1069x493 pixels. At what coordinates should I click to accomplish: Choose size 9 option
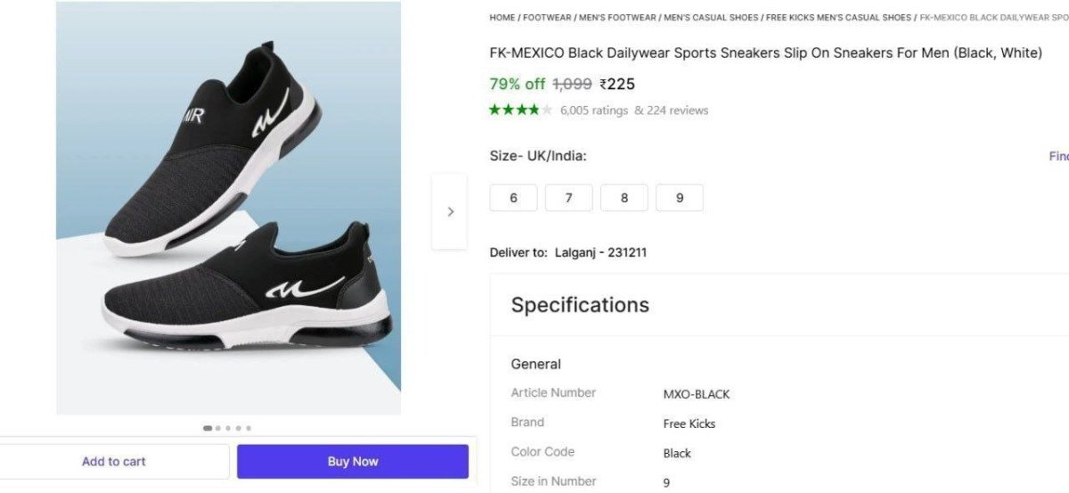679,198
